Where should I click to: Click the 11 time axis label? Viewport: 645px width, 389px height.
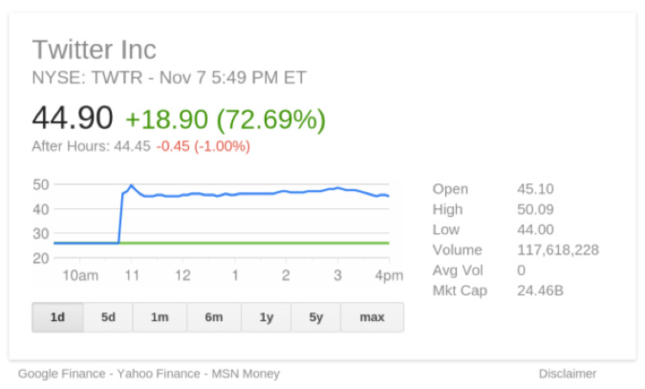132,275
